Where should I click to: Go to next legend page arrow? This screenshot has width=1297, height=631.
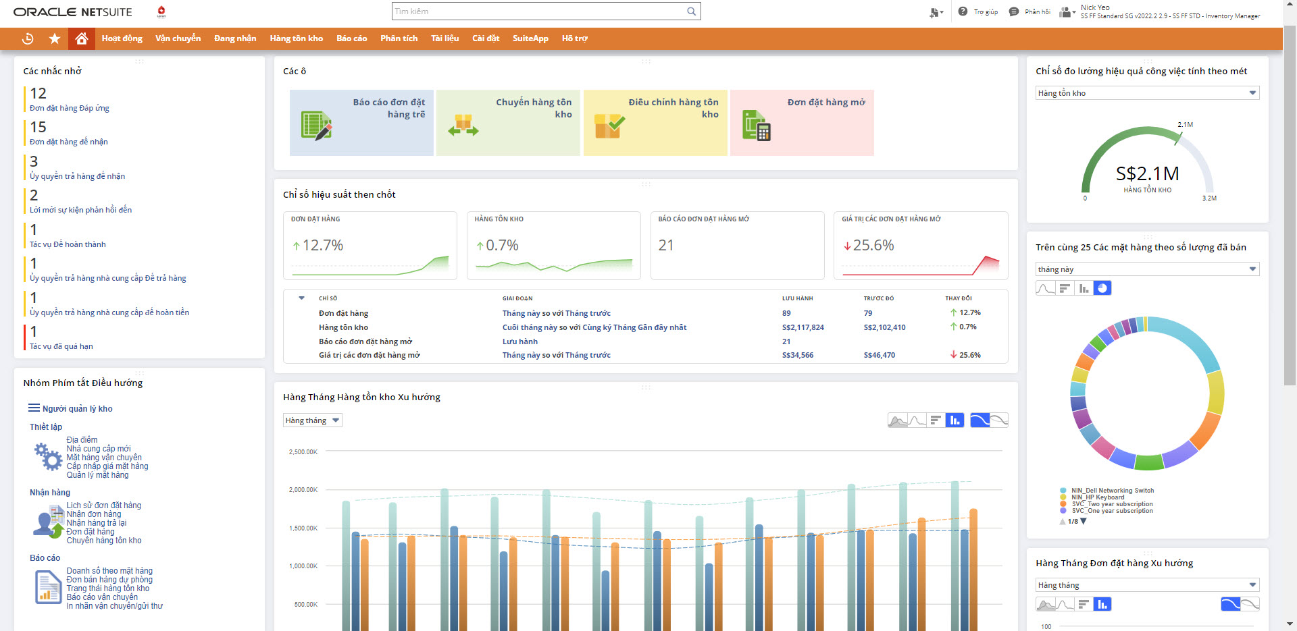[x=1084, y=521]
